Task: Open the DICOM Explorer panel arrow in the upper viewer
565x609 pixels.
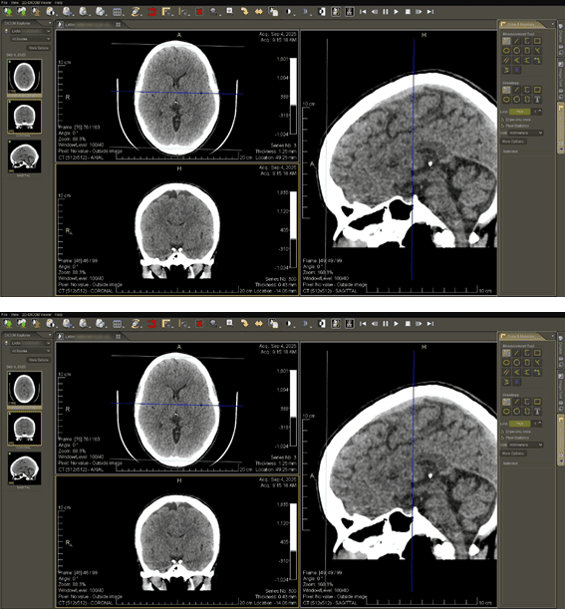Action: click(x=49, y=23)
